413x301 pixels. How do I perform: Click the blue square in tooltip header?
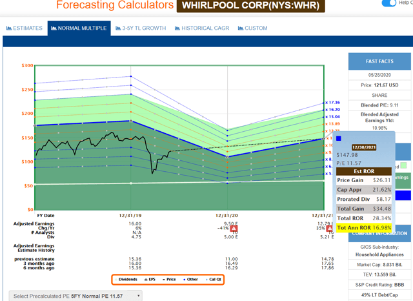[x=339, y=139]
